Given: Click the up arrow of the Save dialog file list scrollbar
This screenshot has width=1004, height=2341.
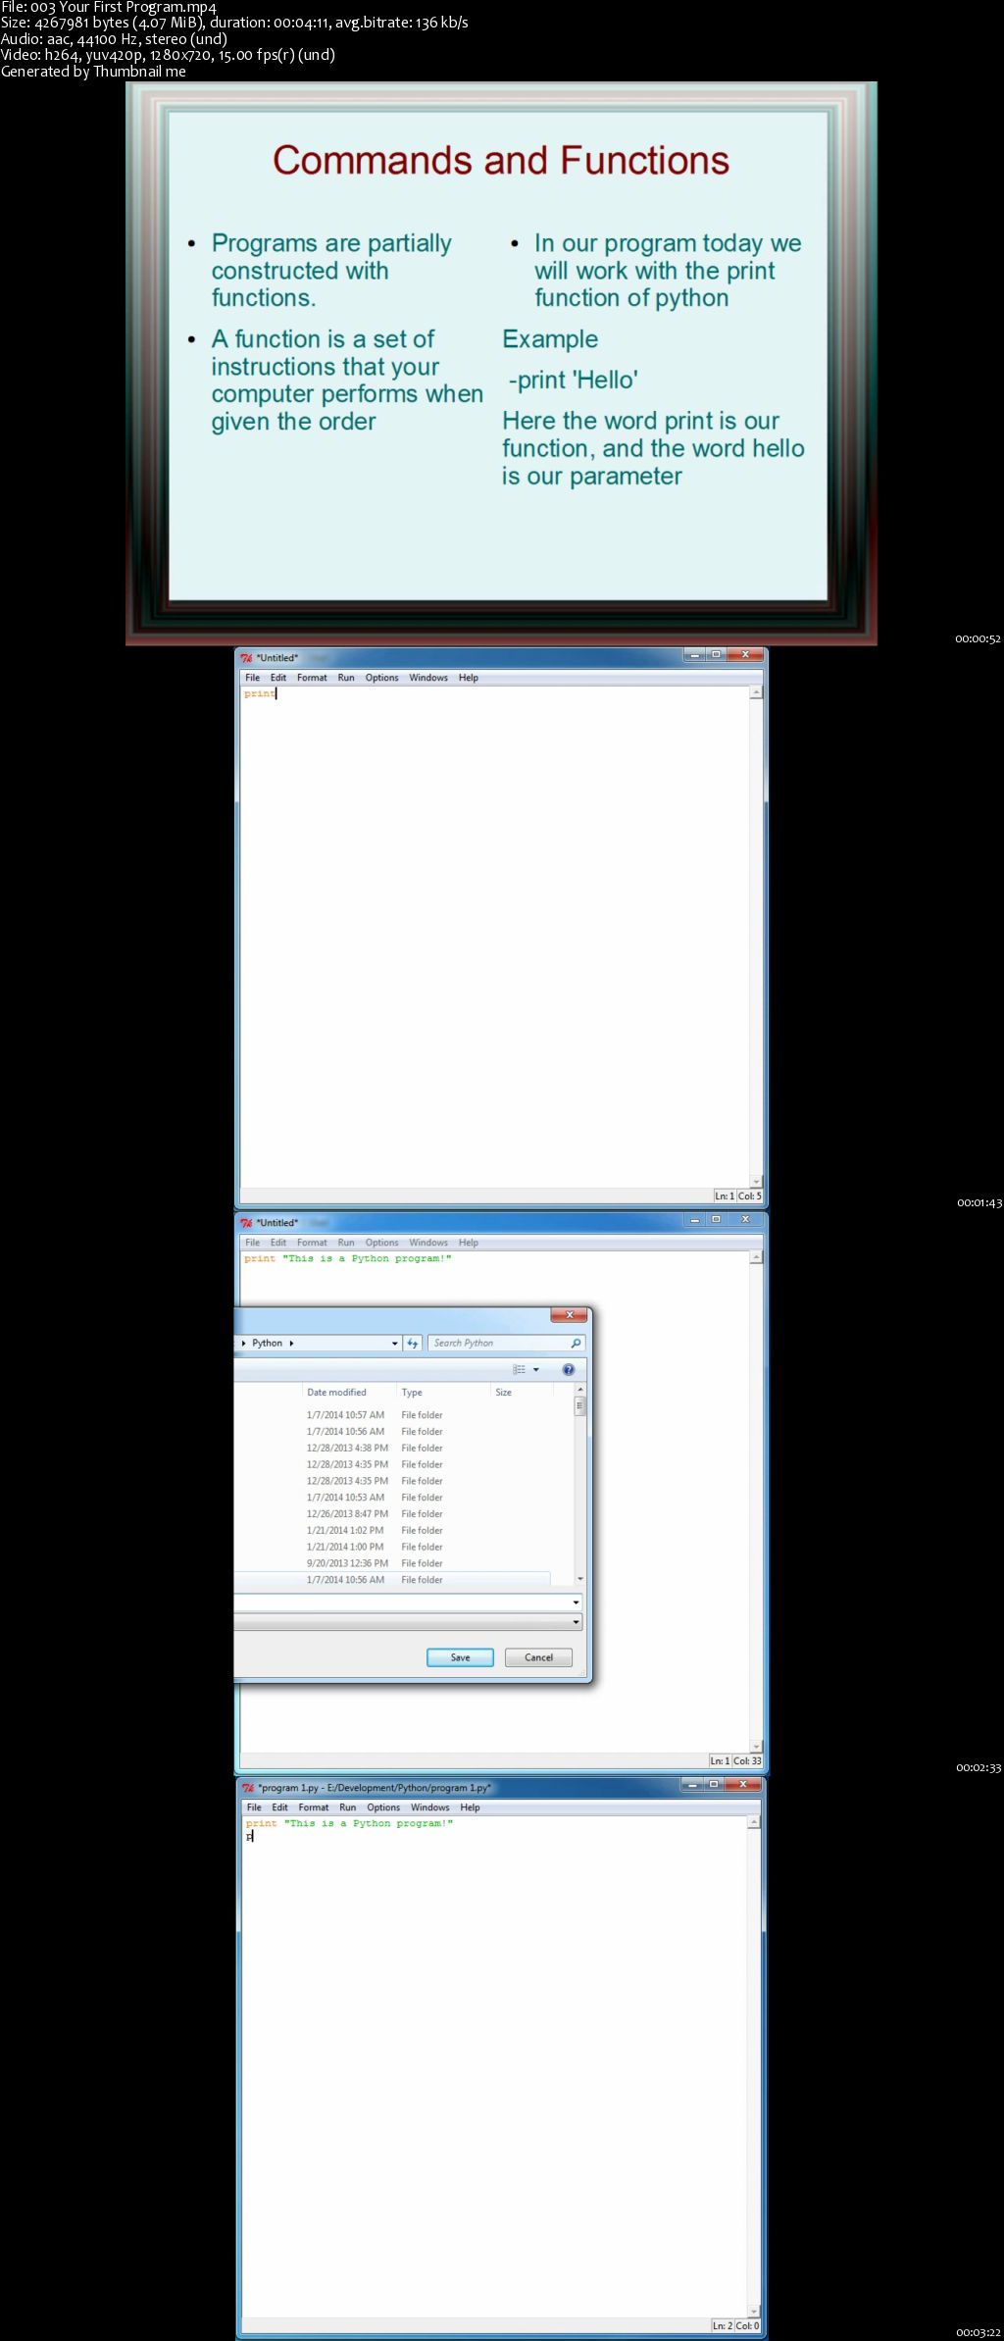Looking at the screenshot, I should pyautogui.click(x=580, y=1391).
